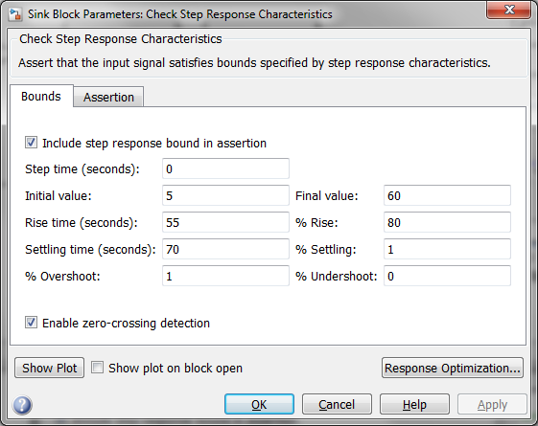Disable zero-crossing detection checkbox
538x426 pixels.
pyautogui.click(x=32, y=323)
